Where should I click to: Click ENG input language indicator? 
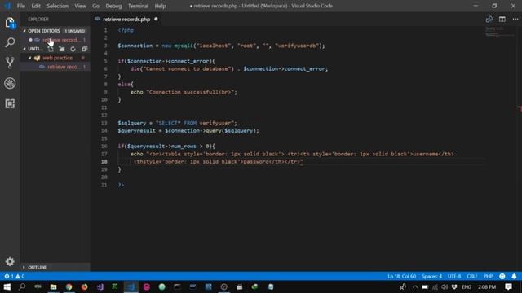click(x=466, y=287)
